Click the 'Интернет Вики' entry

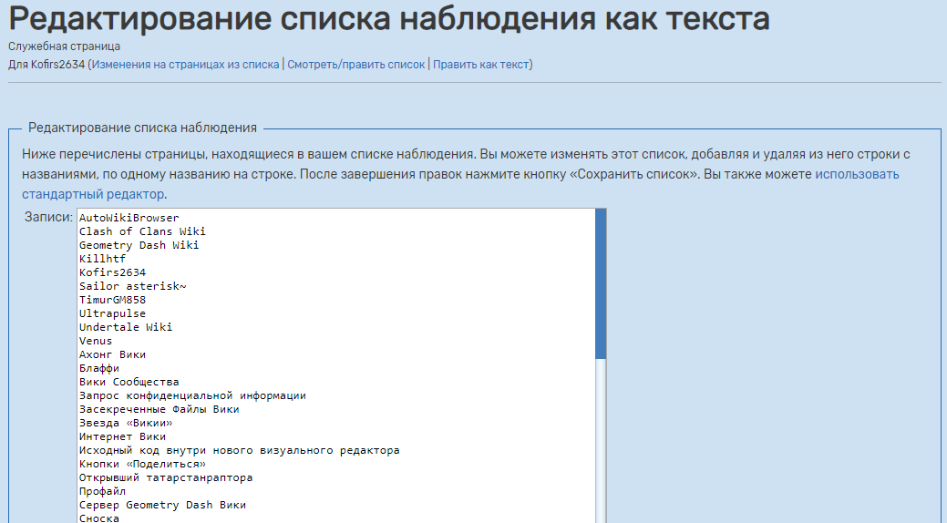[123, 437]
